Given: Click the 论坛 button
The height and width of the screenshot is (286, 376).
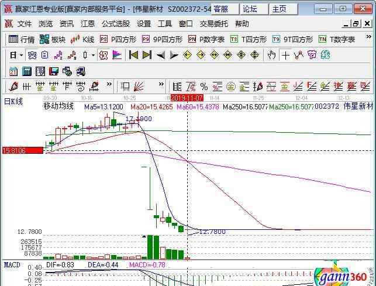Looking at the screenshot, I should pyautogui.click(x=254, y=9).
